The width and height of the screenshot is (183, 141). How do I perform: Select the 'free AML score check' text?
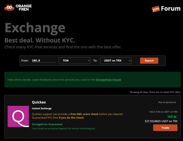tap(84, 114)
